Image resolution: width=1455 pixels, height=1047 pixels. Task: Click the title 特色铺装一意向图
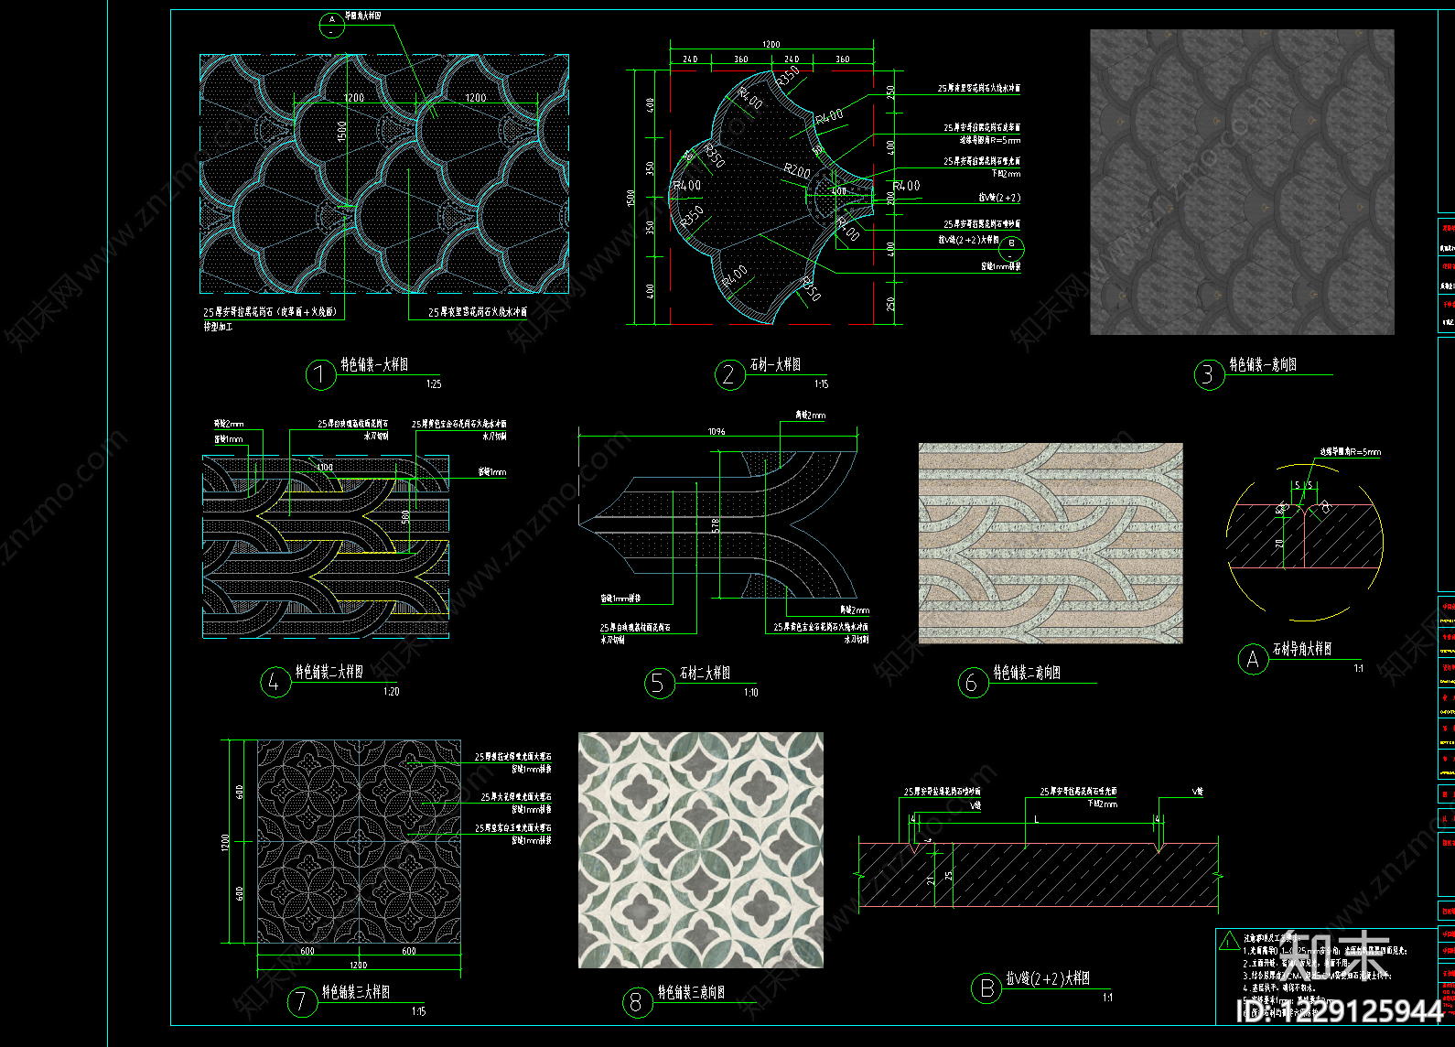pyautogui.click(x=1263, y=364)
